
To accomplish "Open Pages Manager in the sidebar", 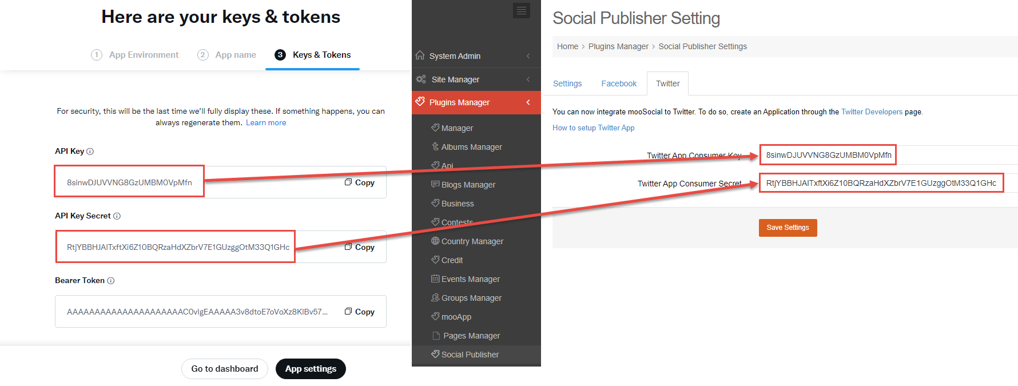I will tap(471, 336).
